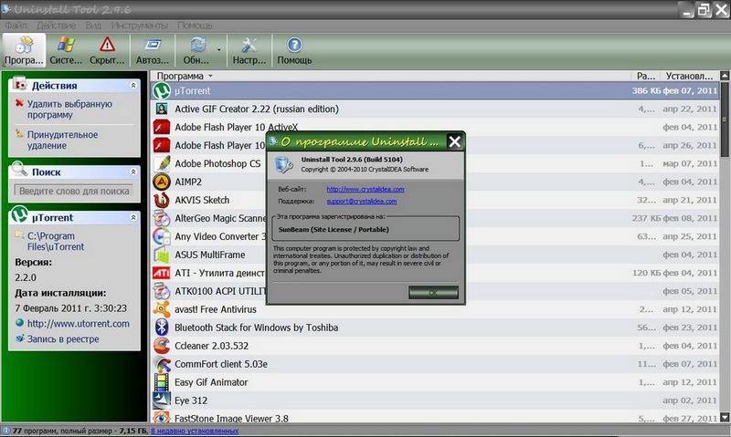Select the Easy Gif Animator row text
The height and width of the screenshot is (437, 731).
pos(211,382)
